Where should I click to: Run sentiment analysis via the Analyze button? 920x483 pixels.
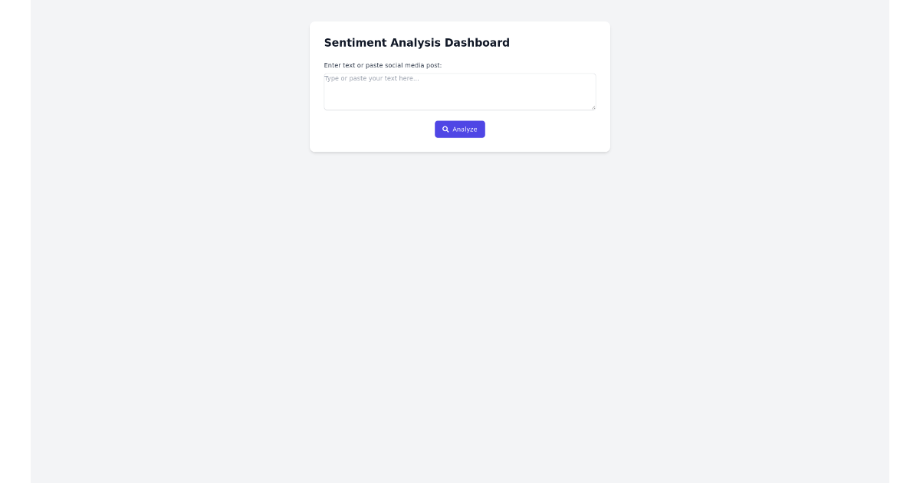(x=460, y=129)
